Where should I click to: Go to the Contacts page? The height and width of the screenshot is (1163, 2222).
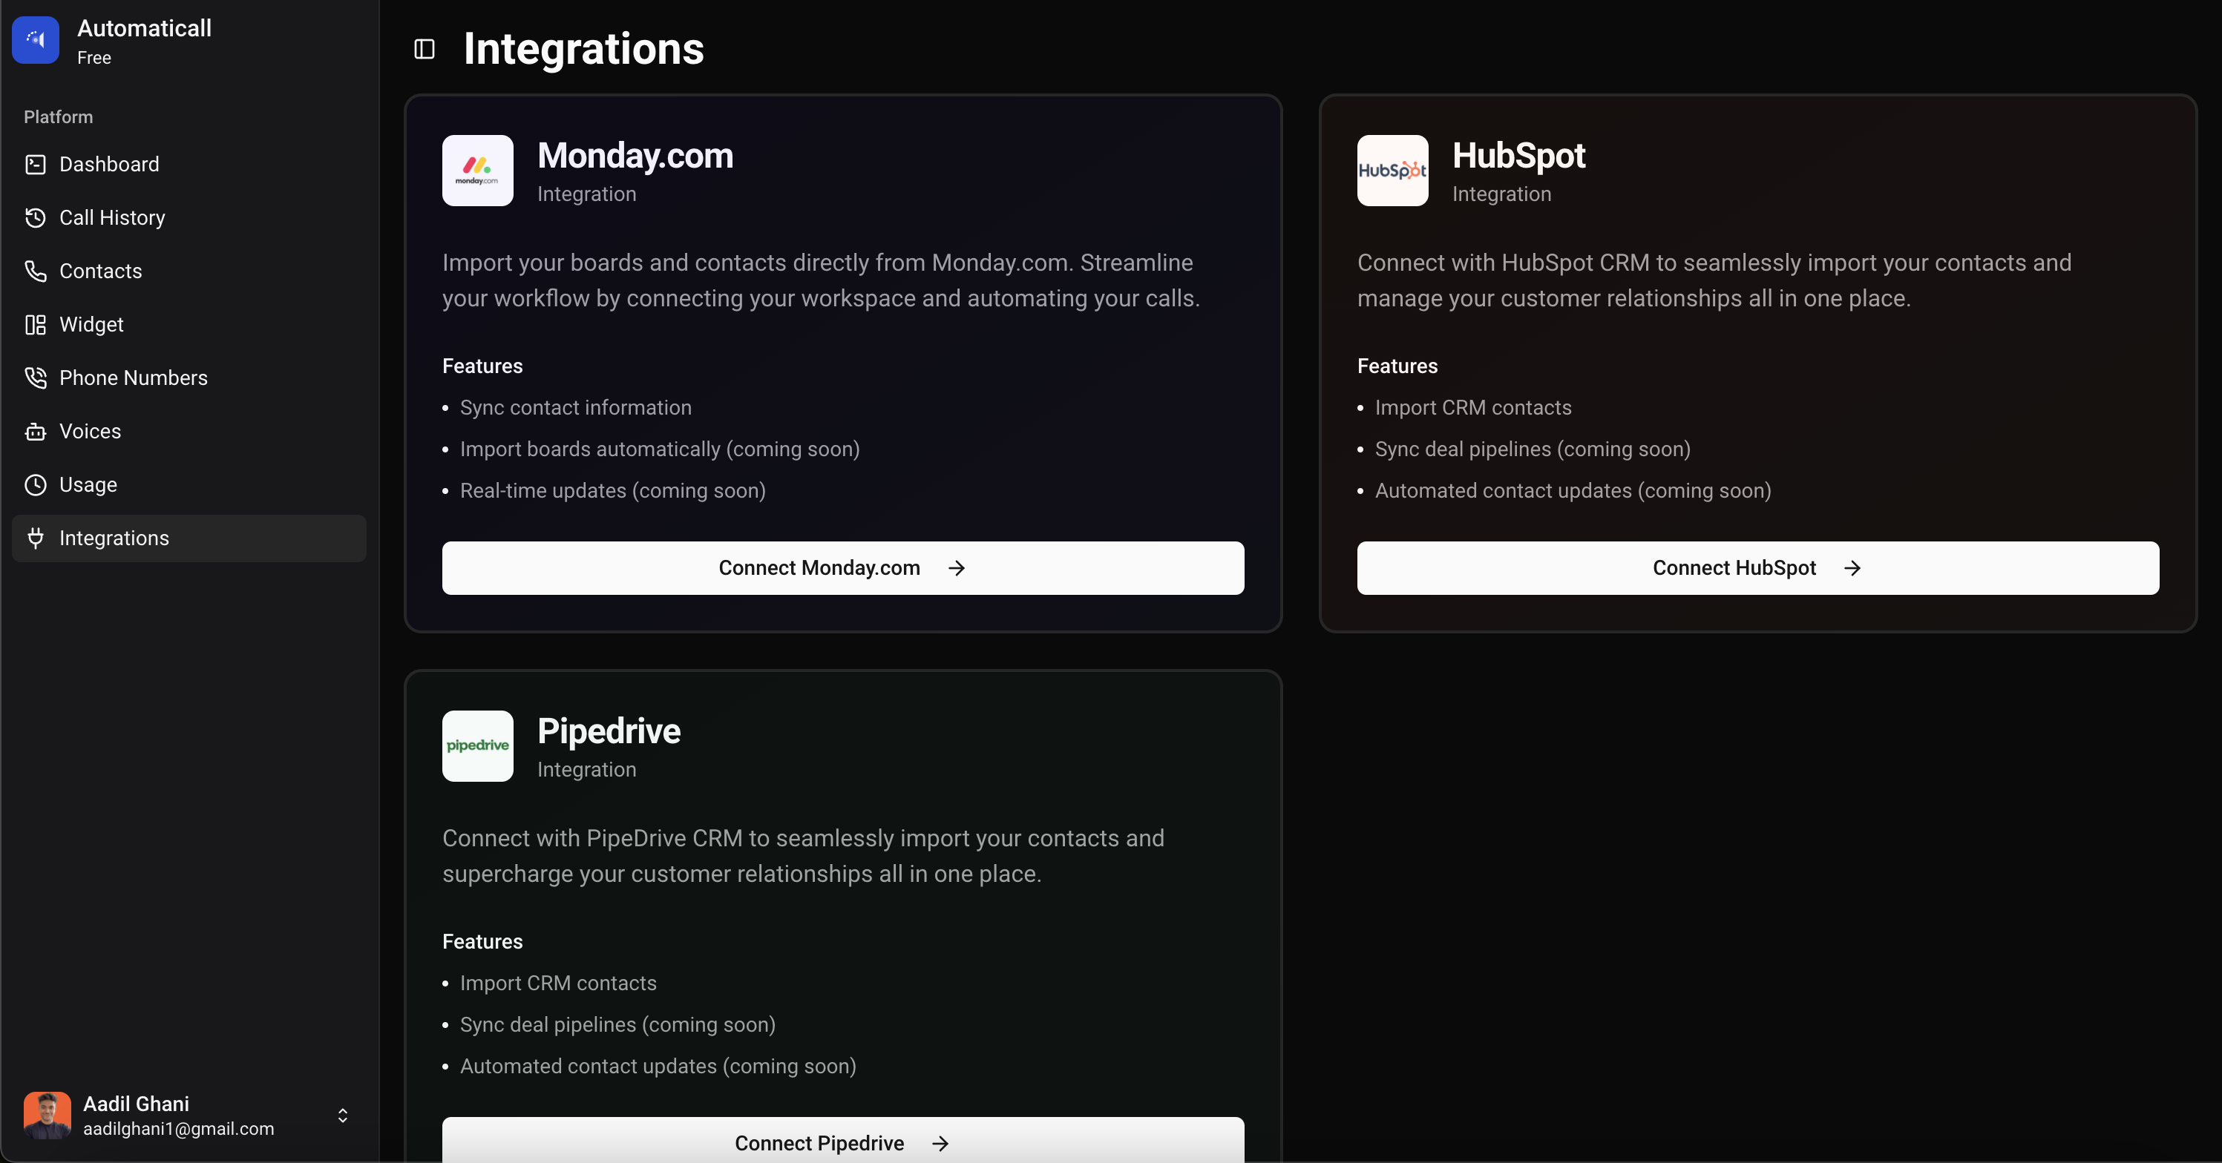pos(100,271)
